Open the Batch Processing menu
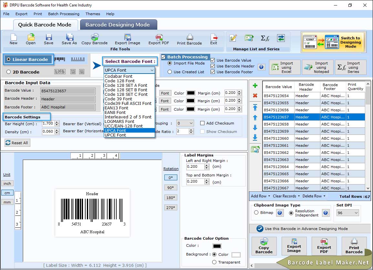The width and height of the screenshot is (373, 270). (x=64, y=14)
